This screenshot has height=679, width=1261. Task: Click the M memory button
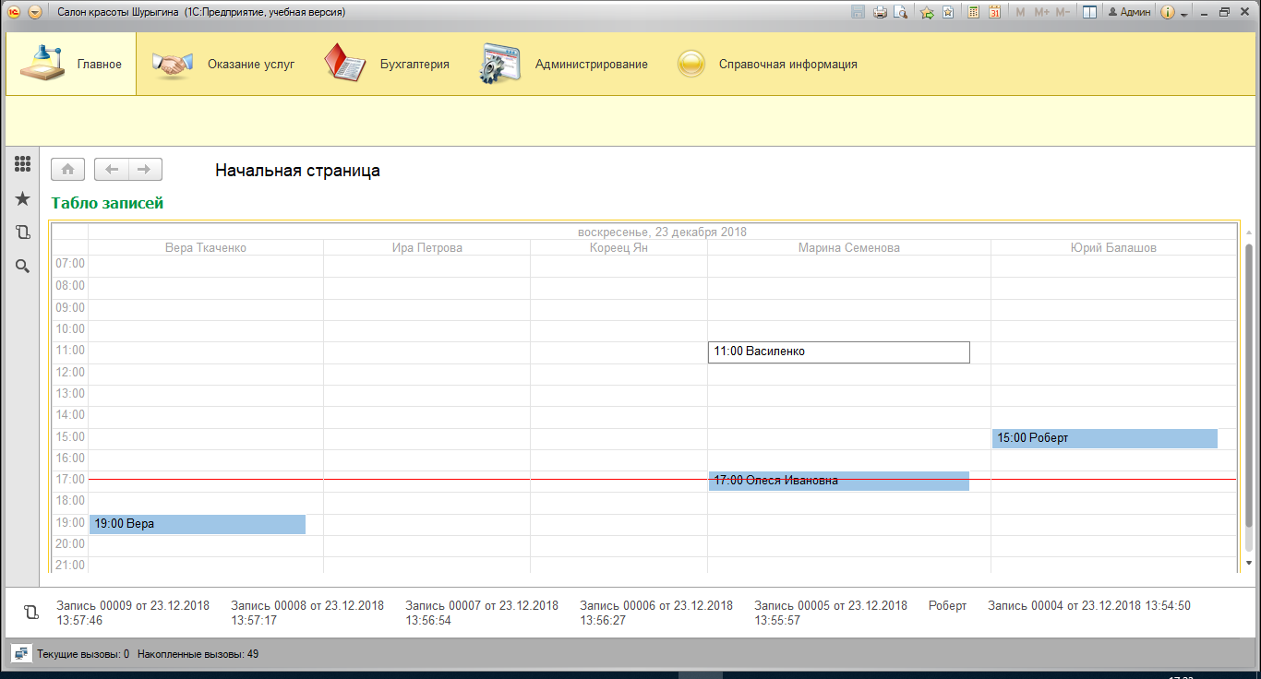[x=1020, y=12]
